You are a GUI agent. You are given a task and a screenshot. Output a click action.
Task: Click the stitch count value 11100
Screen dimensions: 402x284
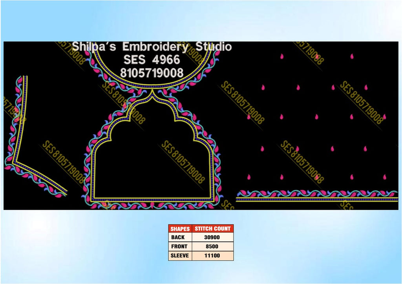(x=212, y=256)
